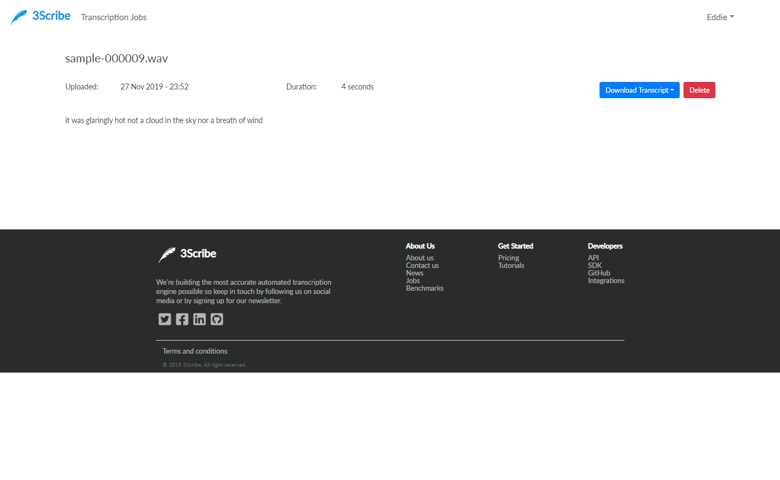Navigate to Transcription Jobs
This screenshot has width=780, height=480.
point(113,17)
